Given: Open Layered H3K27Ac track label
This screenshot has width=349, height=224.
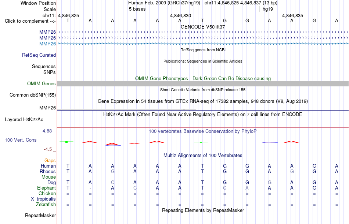Looking at the screenshot, I should tap(24, 120).
